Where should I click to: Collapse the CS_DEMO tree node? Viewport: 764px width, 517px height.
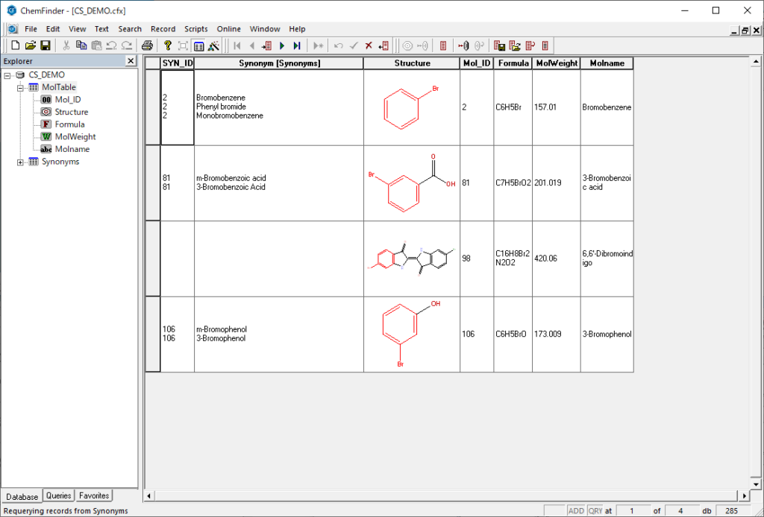click(7, 75)
